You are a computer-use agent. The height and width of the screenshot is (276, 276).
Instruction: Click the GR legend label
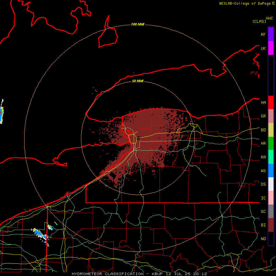(263, 116)
